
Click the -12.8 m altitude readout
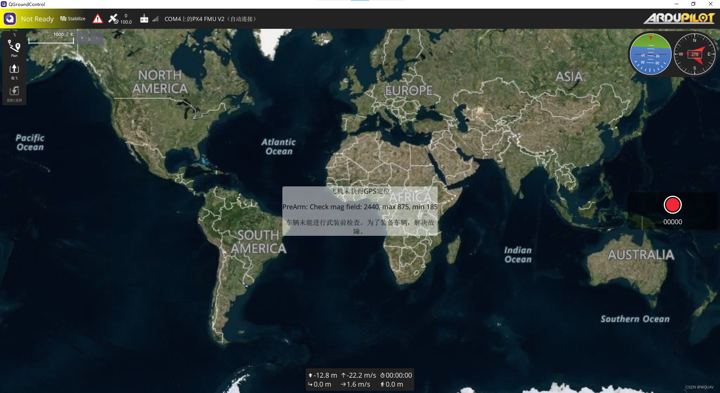[322, 375]
